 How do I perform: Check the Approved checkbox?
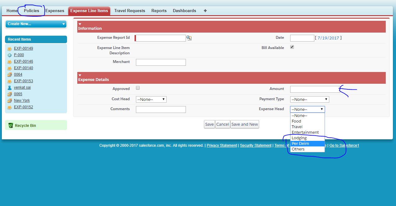pos(138,88)
